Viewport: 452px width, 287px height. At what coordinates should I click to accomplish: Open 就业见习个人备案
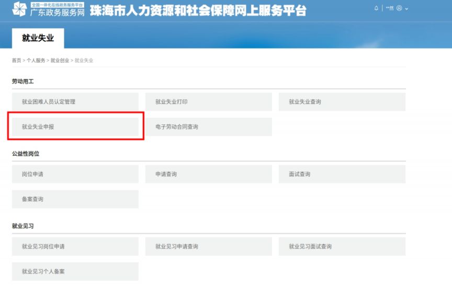pos(75,271)
